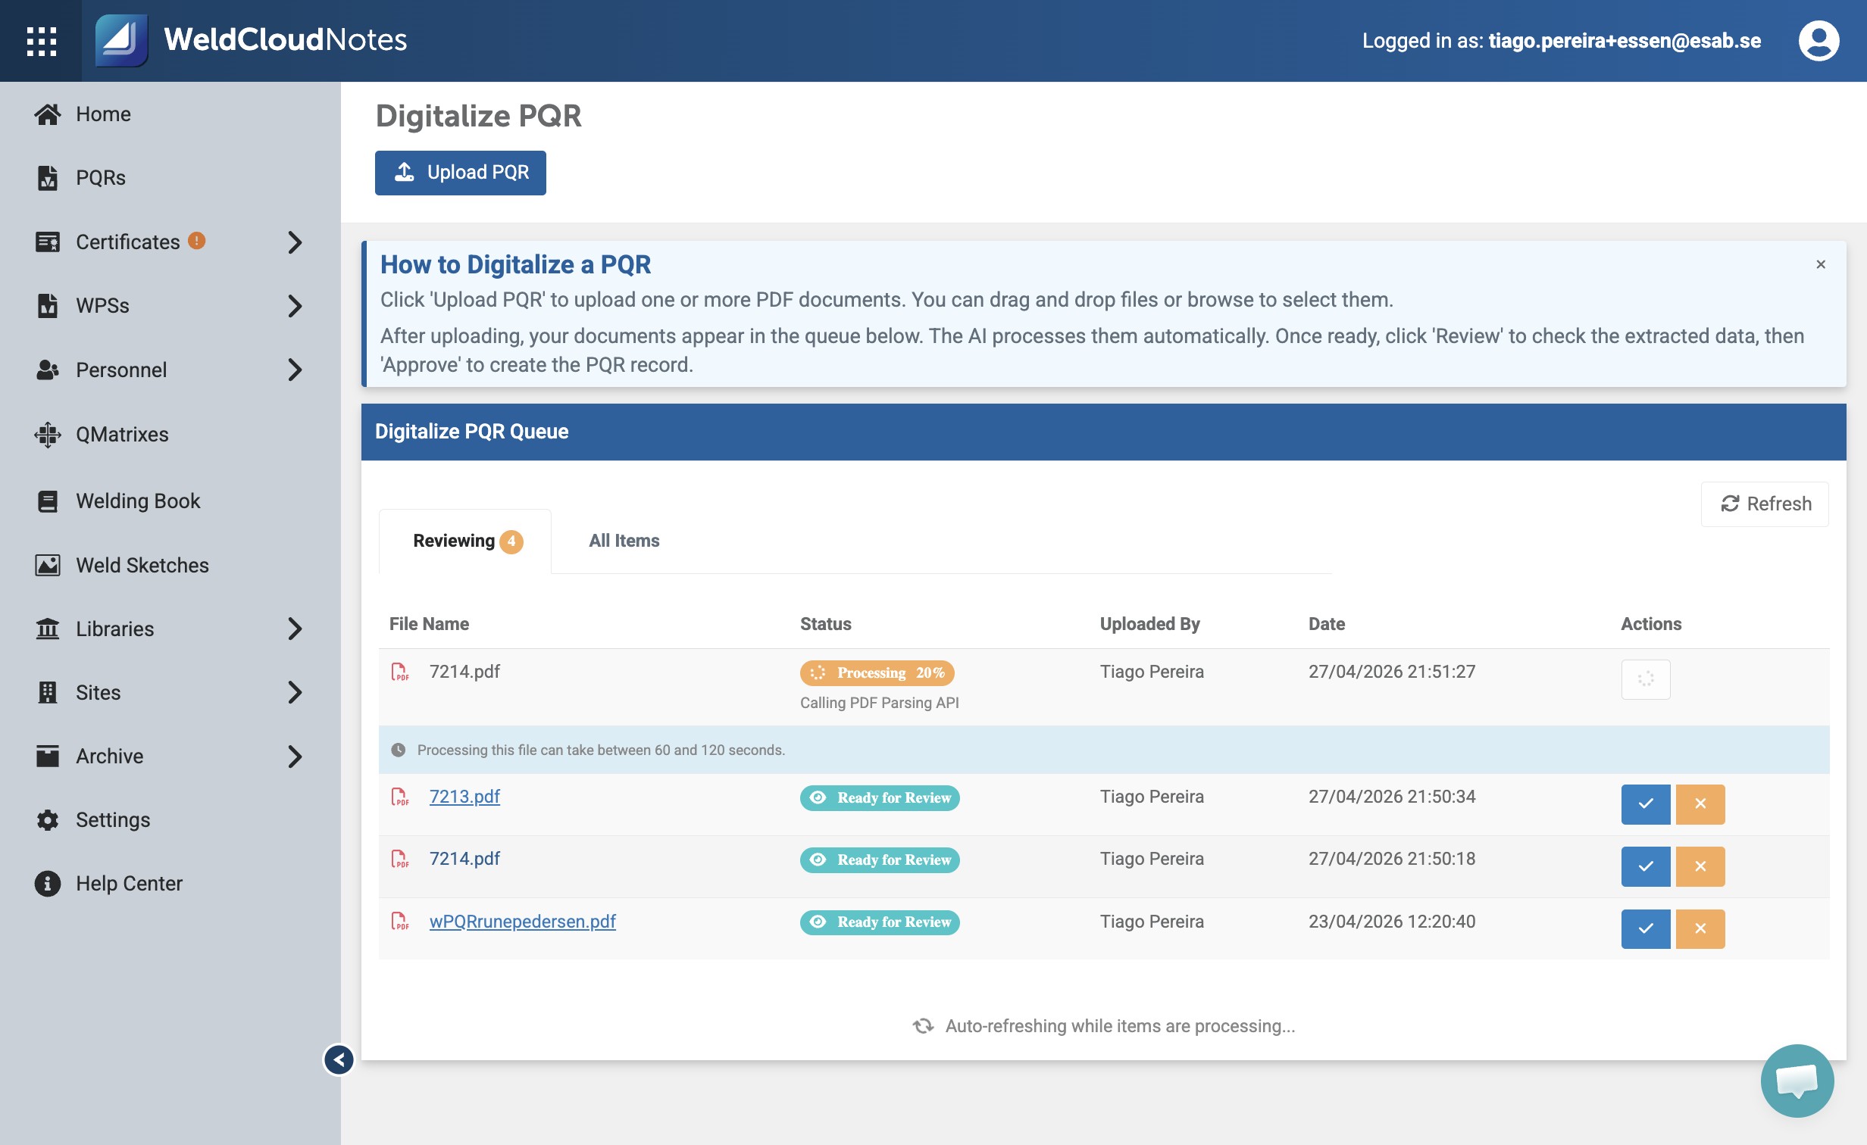Screen dimensions: 1867x1145
Task: Go to Home in the sidebar
Action: click(x=103, y=114)
